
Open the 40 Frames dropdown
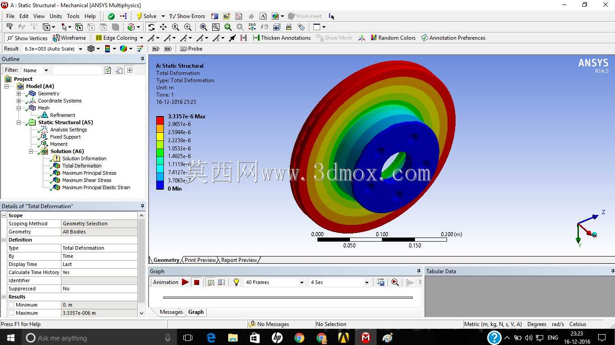coord(302,283)
